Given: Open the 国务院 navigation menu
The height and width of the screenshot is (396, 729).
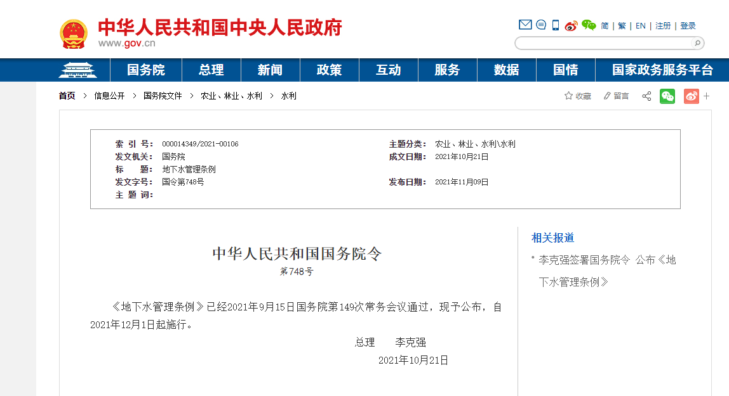Looking at the screenshot, I should point(145,70).
